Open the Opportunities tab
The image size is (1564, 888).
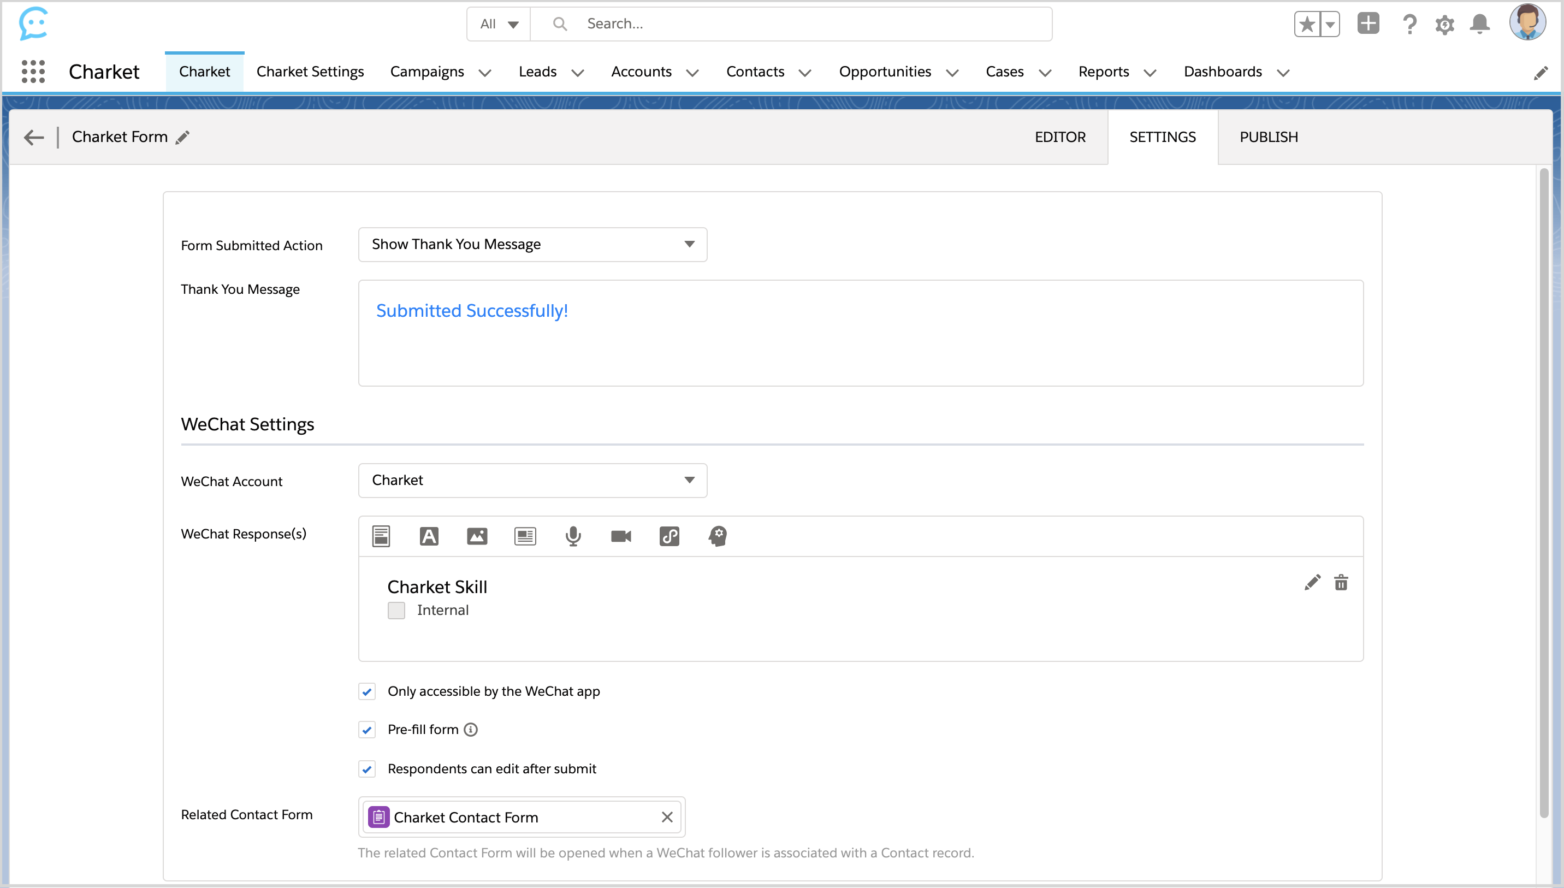(885, 72)
